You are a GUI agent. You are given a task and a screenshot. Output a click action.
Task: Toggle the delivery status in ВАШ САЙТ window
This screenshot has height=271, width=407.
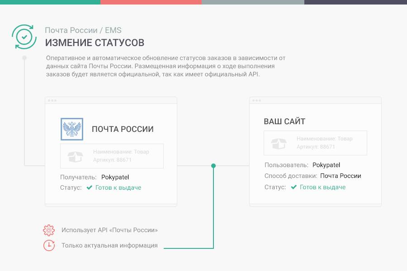click(322, 187)
